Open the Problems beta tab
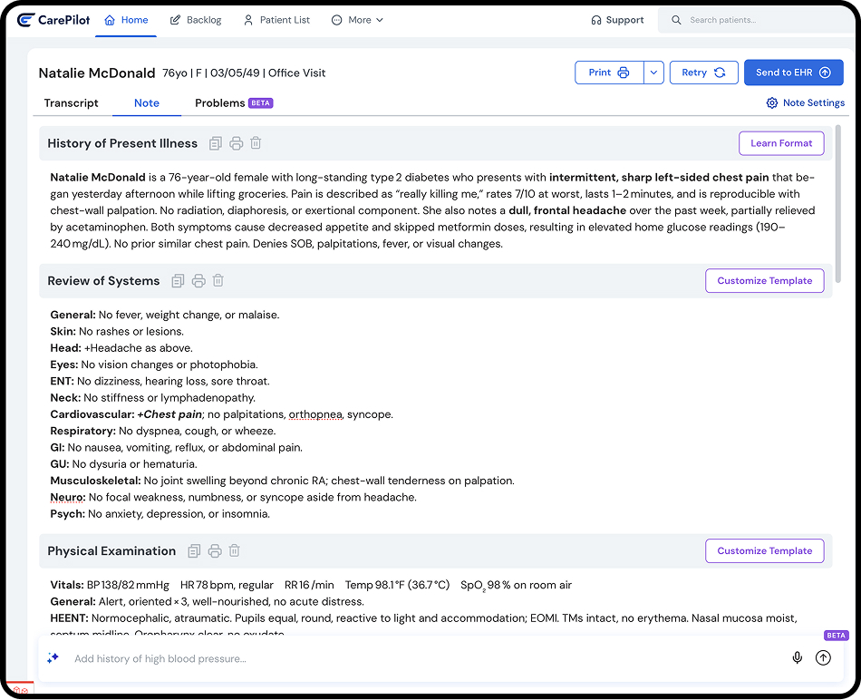 [218, 103]
